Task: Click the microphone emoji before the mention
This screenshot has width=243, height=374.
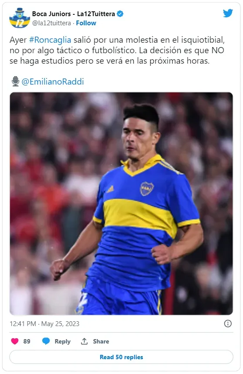Action: click(x=16, y=82)
